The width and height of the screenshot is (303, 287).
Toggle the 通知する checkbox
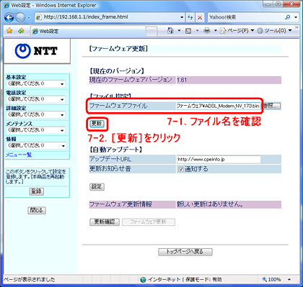point(181,169)
